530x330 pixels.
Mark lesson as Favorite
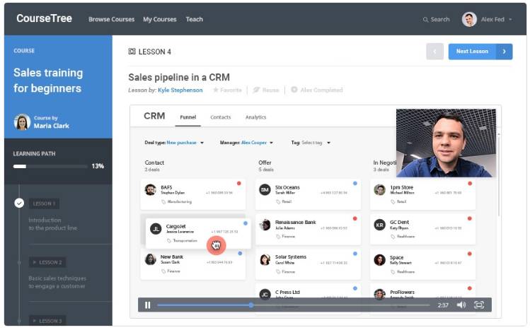(226, 90)
